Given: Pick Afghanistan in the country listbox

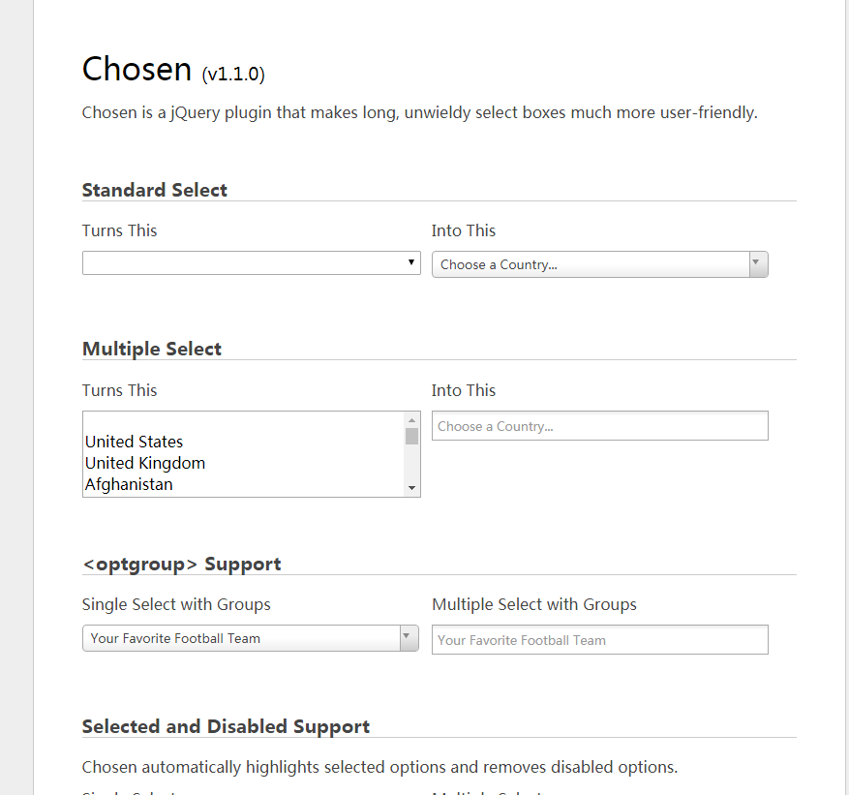Looking at the screenshot, I should point(129,484).
